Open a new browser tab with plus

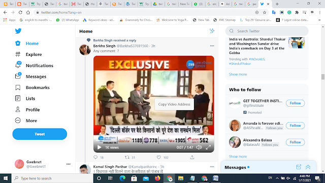click(x=277, y=4)
